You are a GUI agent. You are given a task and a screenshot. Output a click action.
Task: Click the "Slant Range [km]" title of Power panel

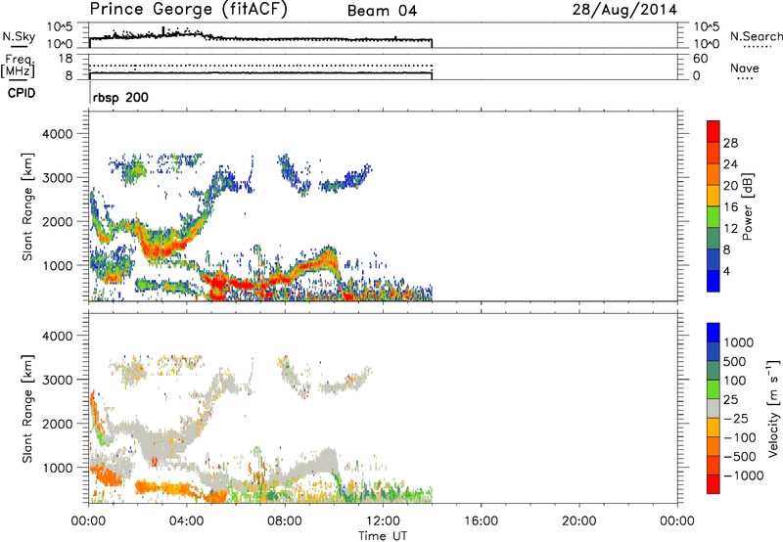click(x=27, y=206)
